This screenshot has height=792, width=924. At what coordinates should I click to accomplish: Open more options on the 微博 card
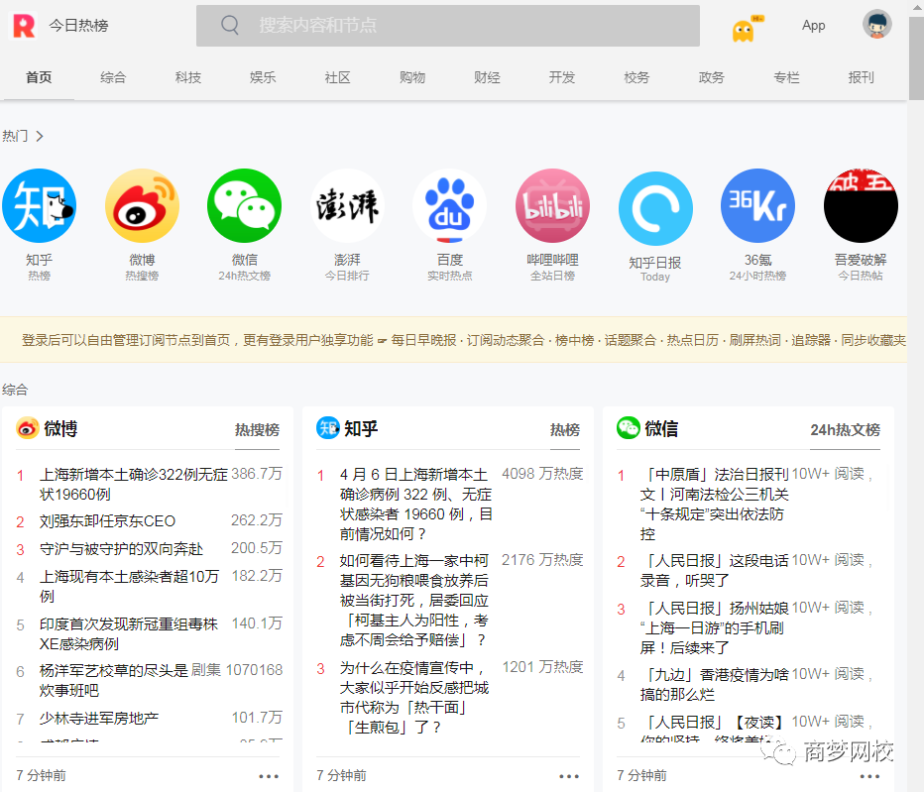tap(269, 776)
